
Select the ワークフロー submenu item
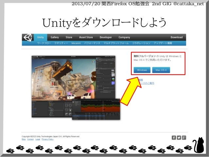click(44, 43)
